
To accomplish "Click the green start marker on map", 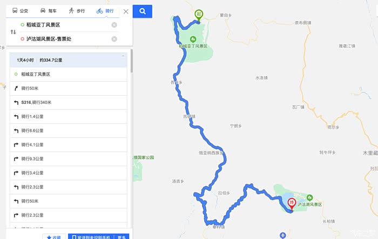I will point(199,15).
